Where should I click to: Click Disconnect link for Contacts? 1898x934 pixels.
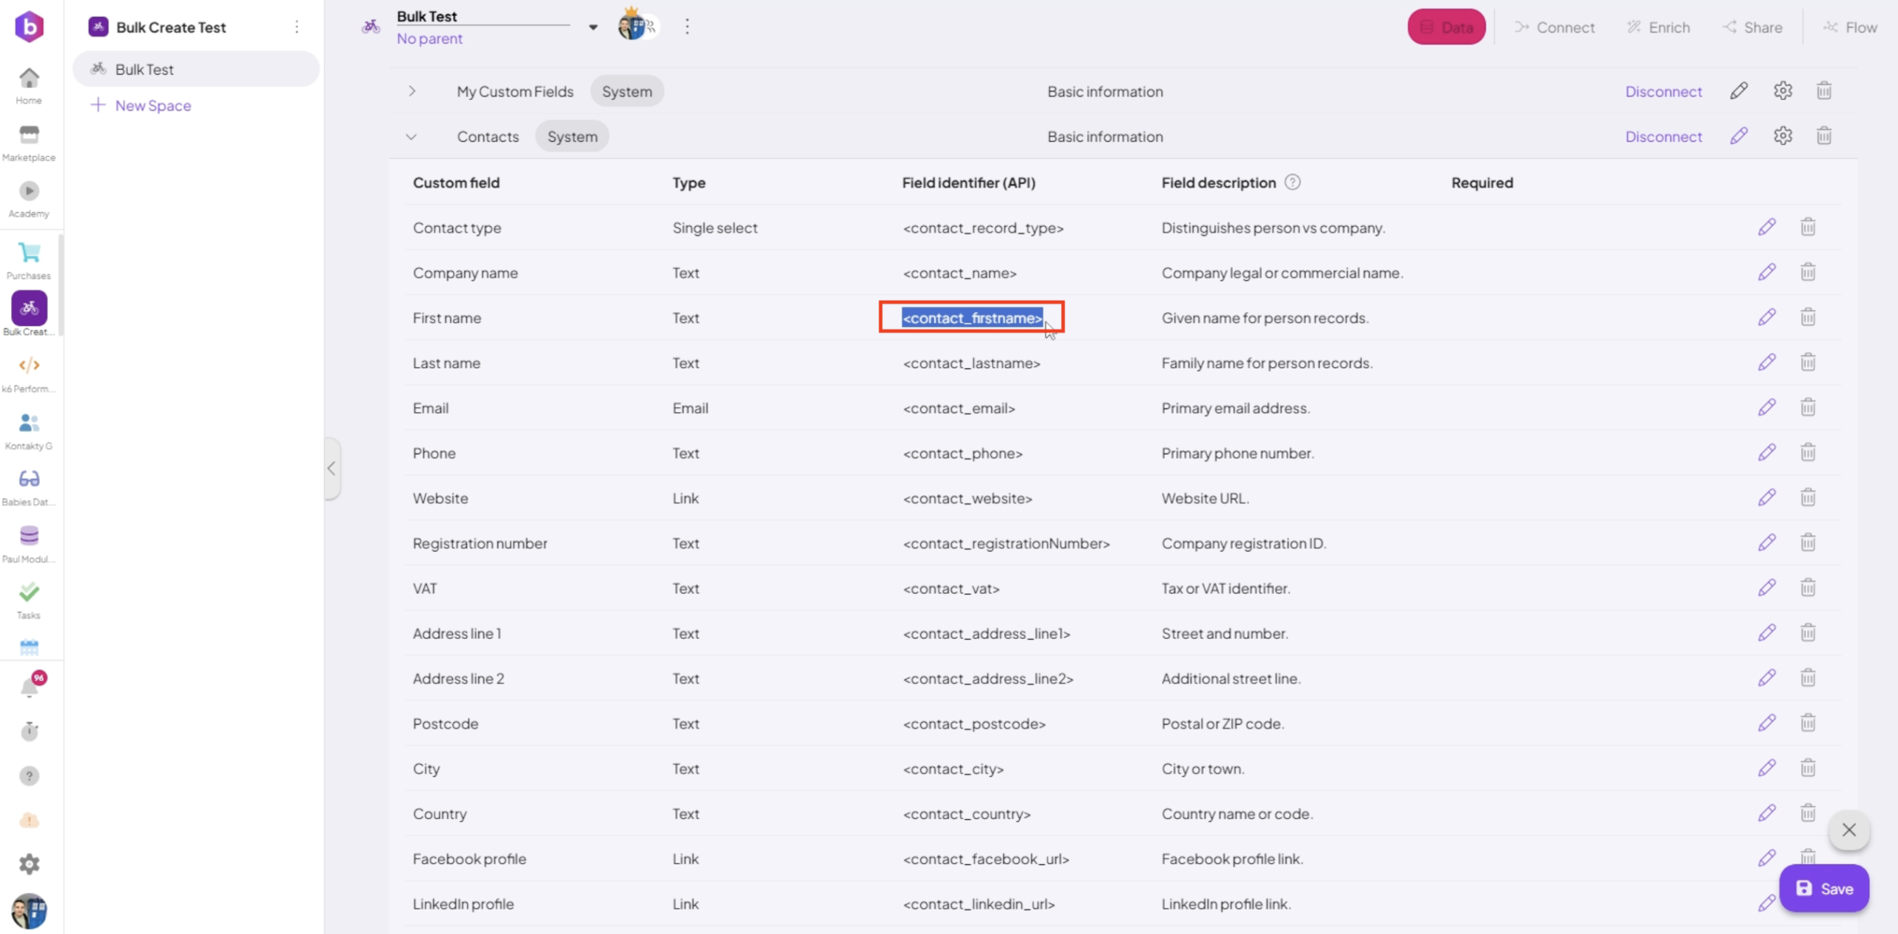tap(1663, 136)
